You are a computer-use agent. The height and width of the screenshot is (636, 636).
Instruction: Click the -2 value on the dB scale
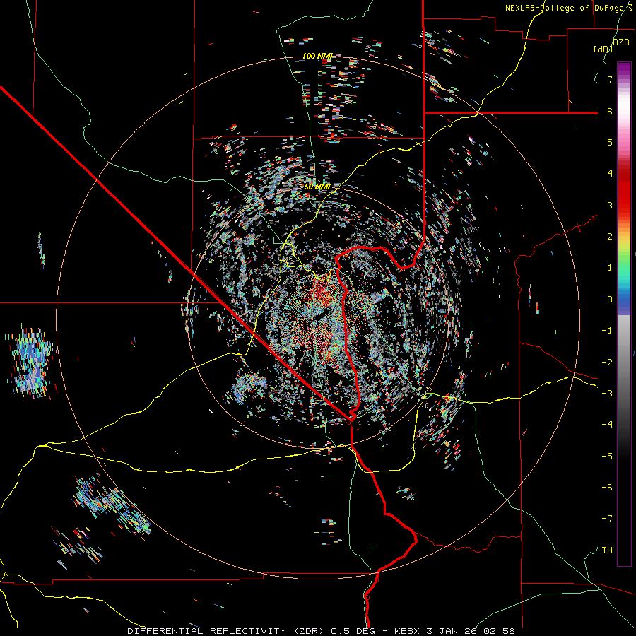[x=607, y=363]
